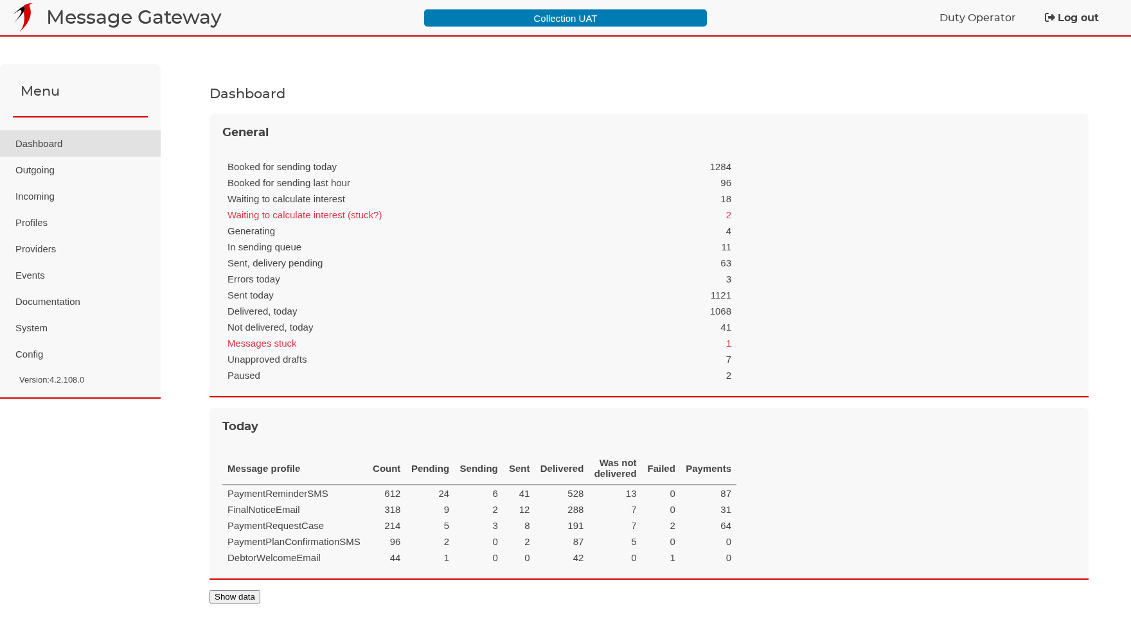Open the Config menu entry

(80, 354)
